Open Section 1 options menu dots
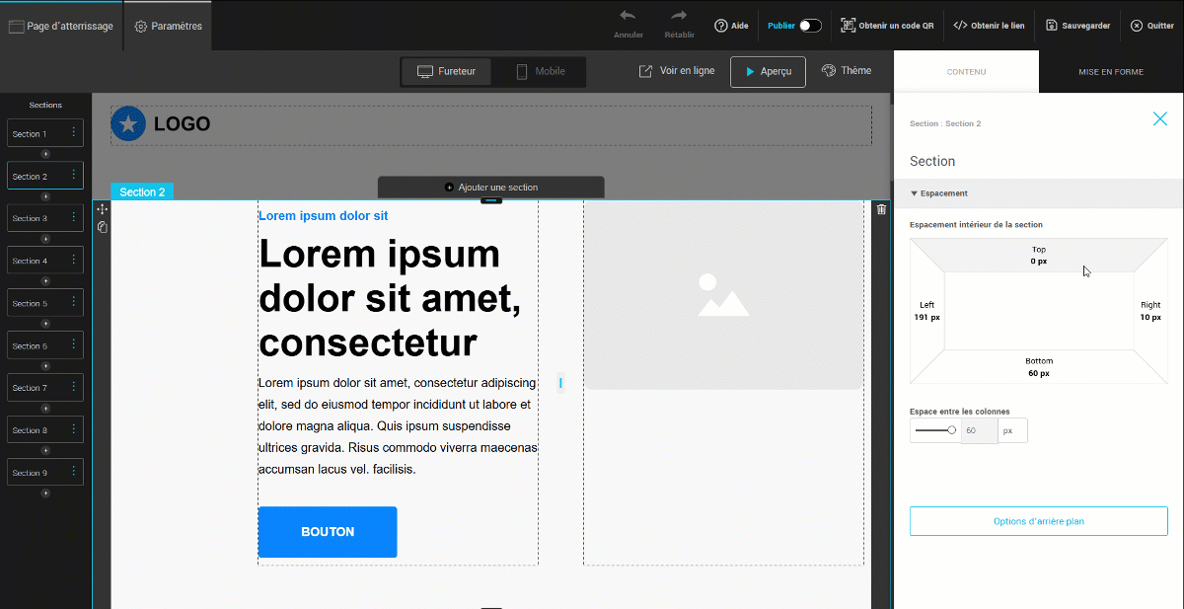This screenshot has width=1184, height=609. [x=73, y=133]
